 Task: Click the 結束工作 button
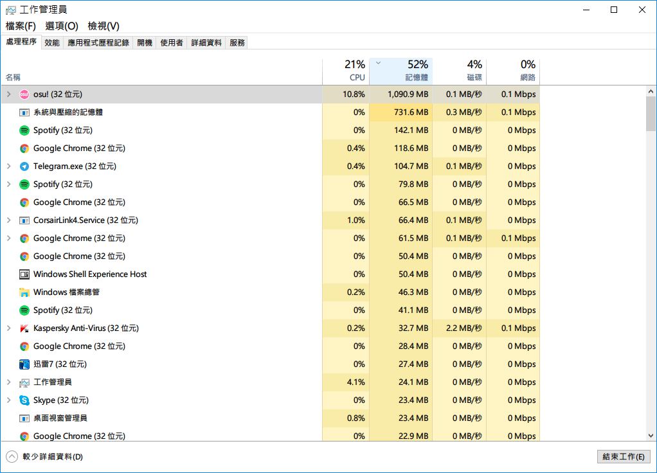coord(623,457)
